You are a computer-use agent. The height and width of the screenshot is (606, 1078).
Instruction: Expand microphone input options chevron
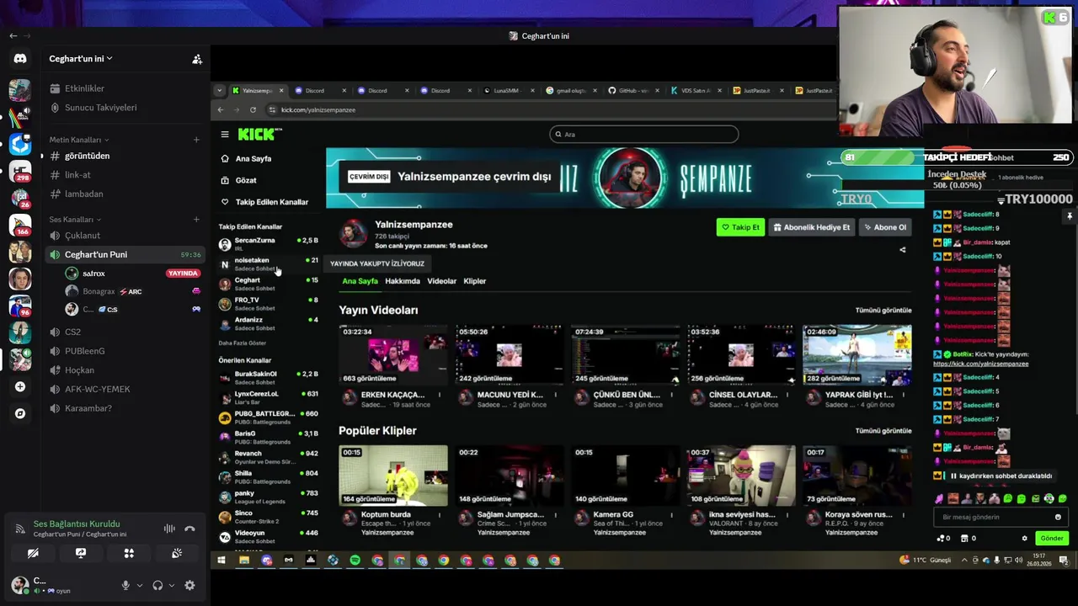point(140,585)
